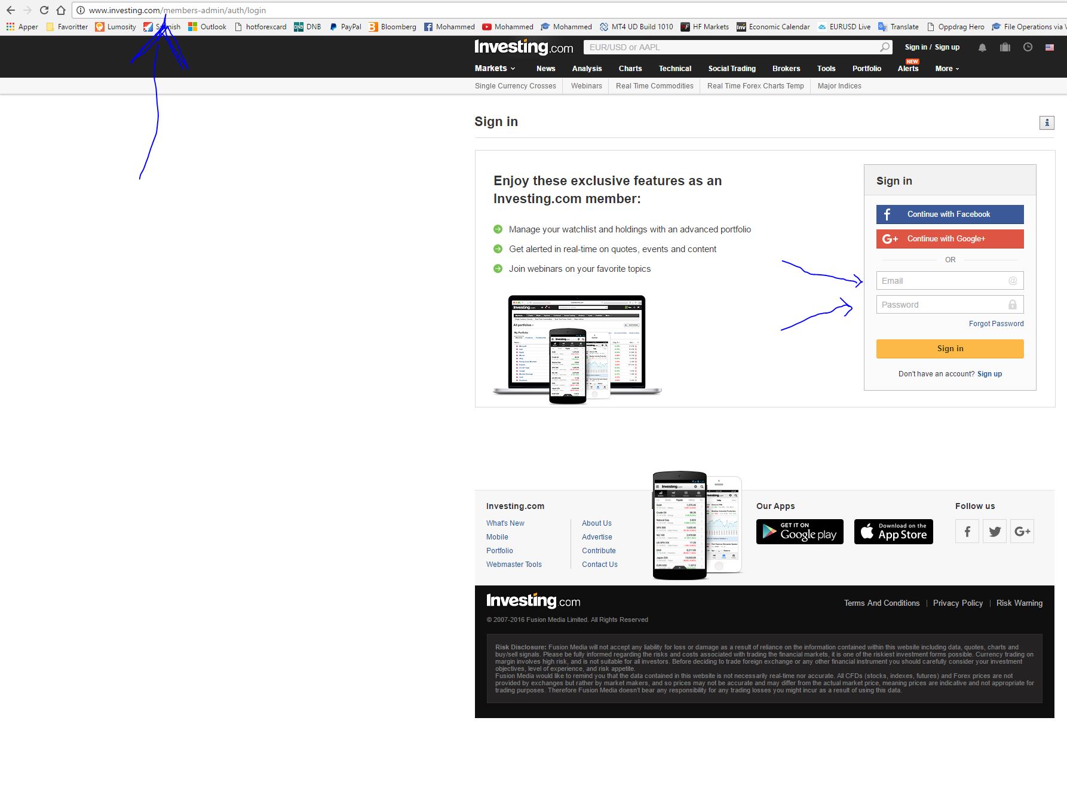Open Real Time Forex Charts Temp item
The height and width of the screenshot is (785, 1067).
point(756,86)
